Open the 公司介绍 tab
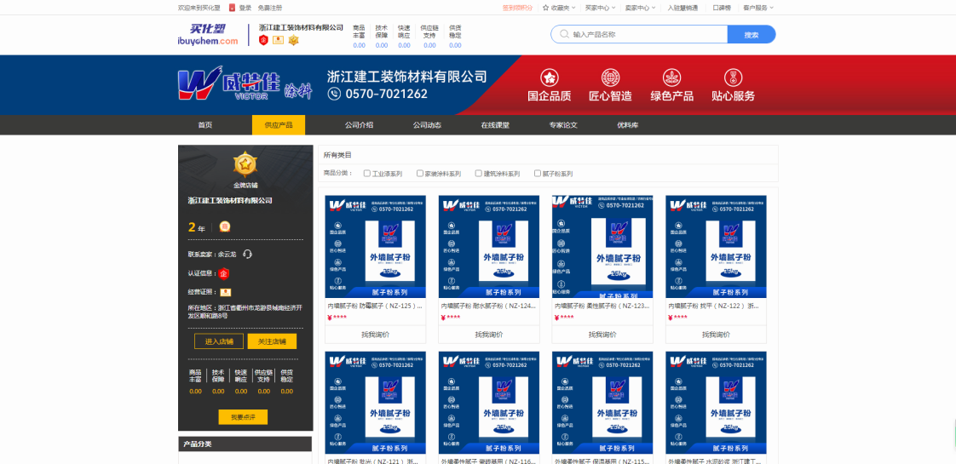The image size is (956, 464). 359,125
